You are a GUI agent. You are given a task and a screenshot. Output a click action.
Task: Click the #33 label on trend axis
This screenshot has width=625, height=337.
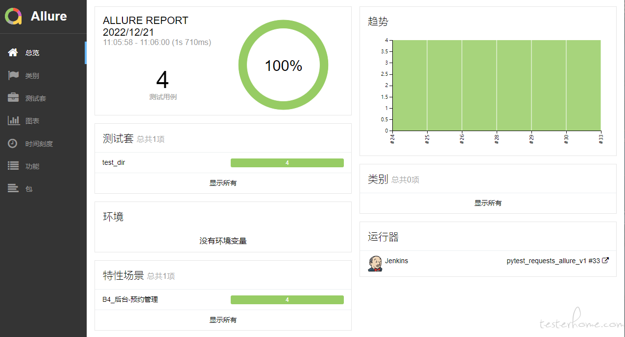(x=601, y=139)
